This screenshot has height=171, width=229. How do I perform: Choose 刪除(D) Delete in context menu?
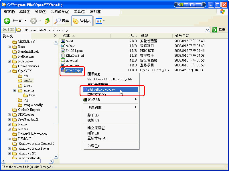(110, 133)
